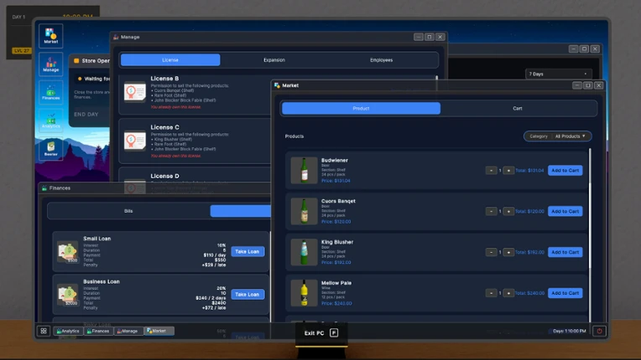Image resolution: width=641 pixels, height=360 pixels.
Task: Click the Budwiener Price: $131.04 text
Action: [336, 181]
